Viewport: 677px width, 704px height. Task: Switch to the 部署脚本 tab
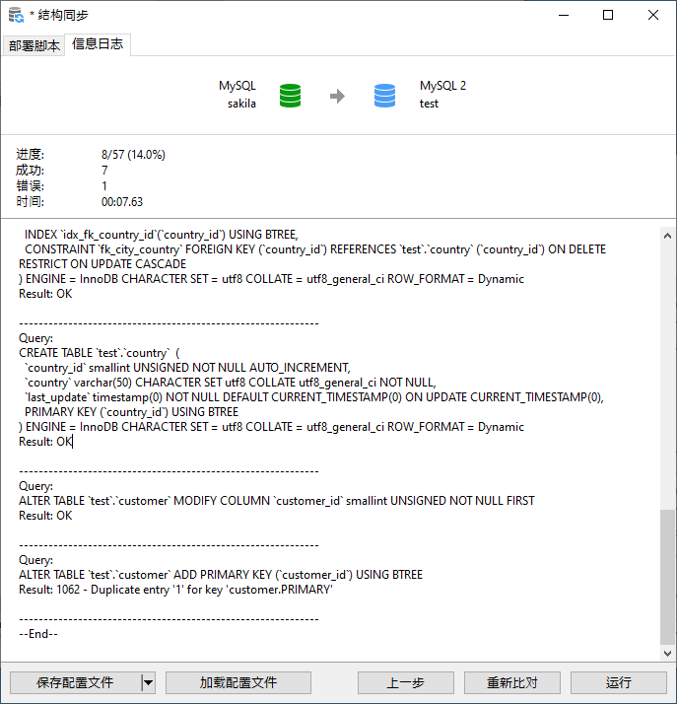[34, 45]
